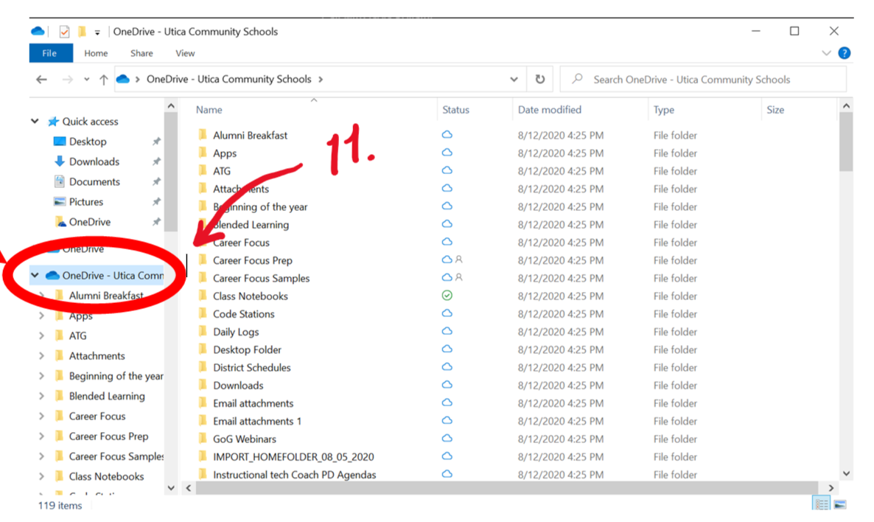874x522 pixels.
Task: Open the Help question mark icon
Action: 845,53
